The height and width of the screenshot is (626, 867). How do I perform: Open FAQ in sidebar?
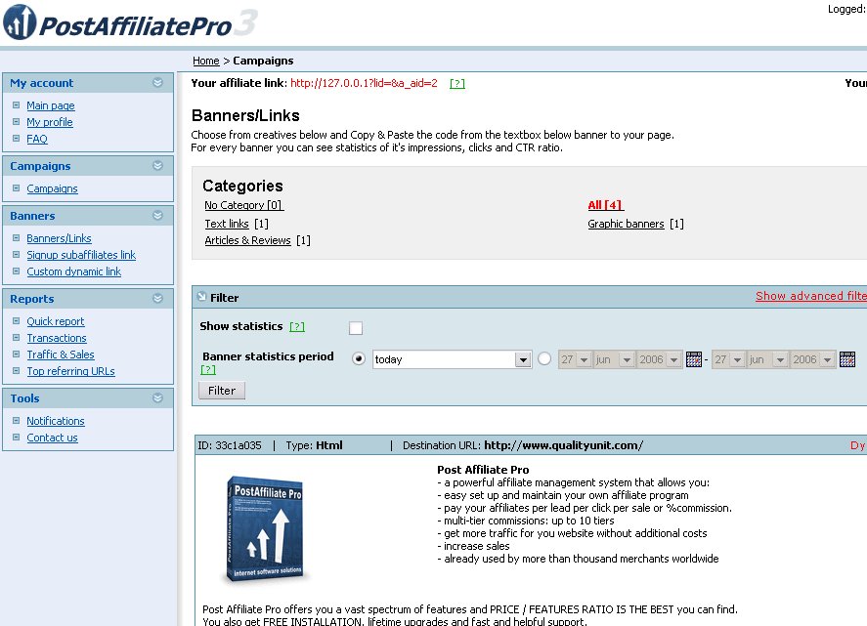coord(37,139)
